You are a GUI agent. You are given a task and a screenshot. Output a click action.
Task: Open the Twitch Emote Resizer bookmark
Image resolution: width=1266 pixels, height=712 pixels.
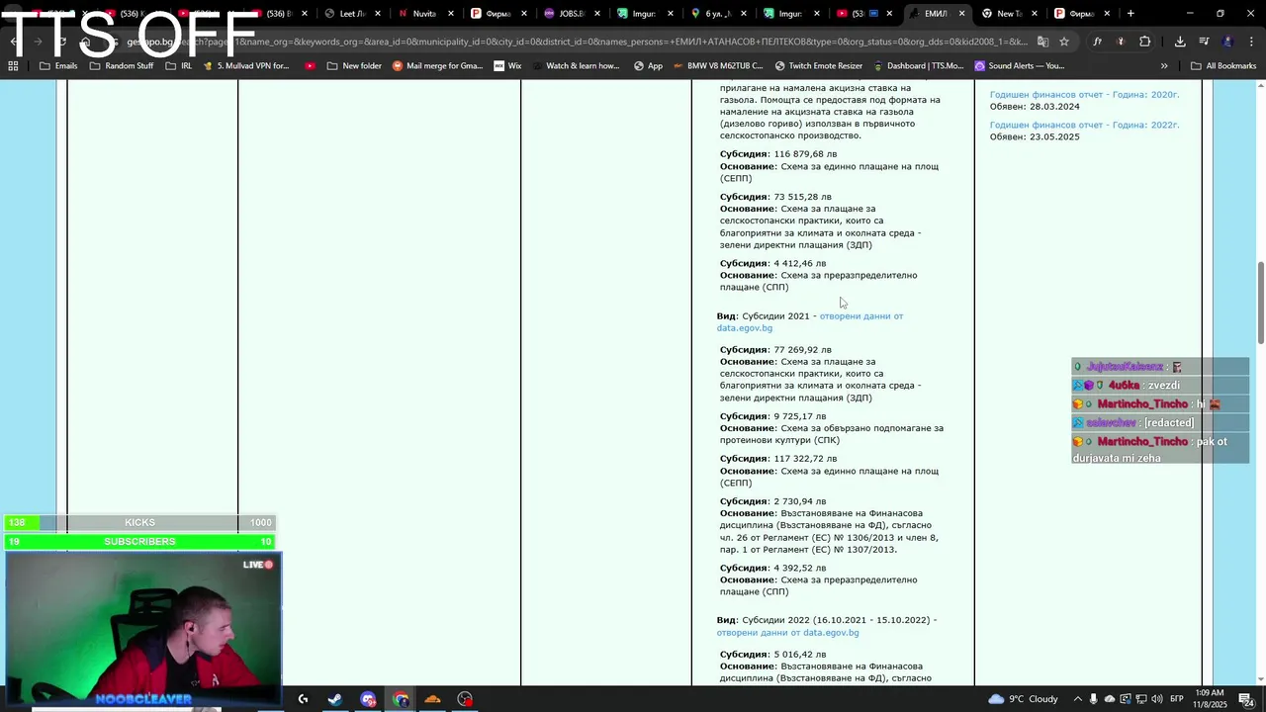(x=818, y=66)
